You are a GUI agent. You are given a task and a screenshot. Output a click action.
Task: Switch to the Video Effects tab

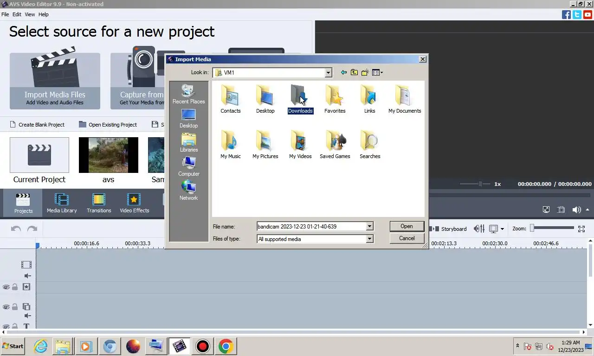(135, 203)
